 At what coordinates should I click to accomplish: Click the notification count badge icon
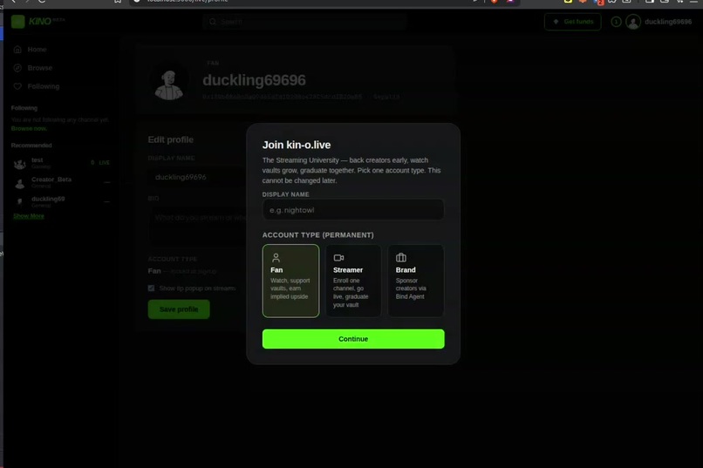click(616, 22)
